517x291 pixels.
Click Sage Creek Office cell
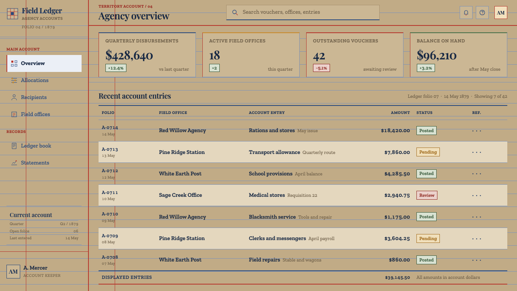[181, 195]
